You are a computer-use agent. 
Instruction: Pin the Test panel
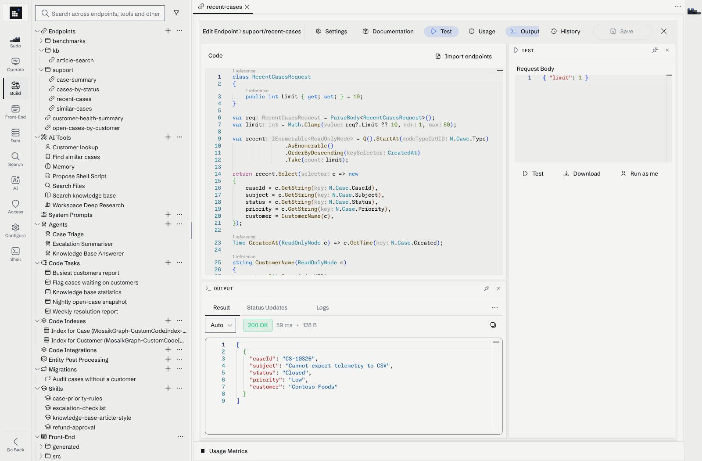[655, 50]
